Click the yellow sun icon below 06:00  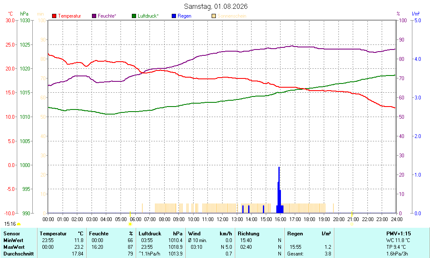click(130, 224)
